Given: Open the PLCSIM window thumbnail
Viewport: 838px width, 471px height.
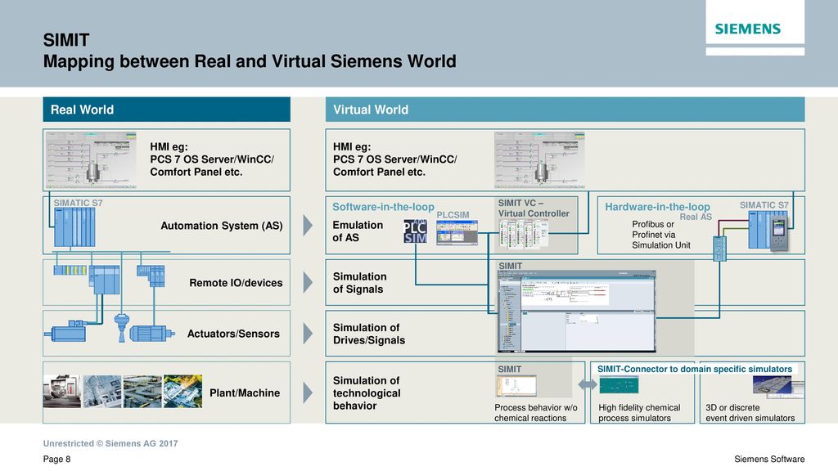Looking at the screenshot, I should [x=457, y=233].
